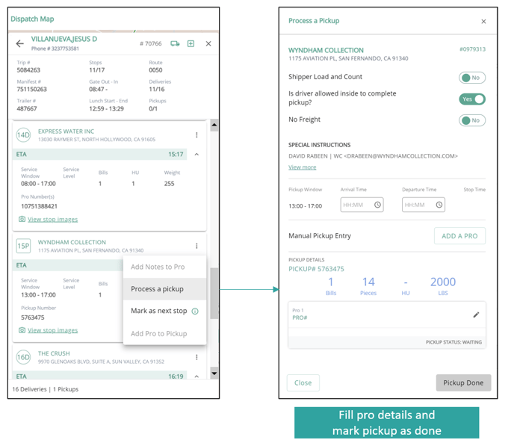The width and height of the screenshot is (514, 446).
Task: Click the stop list scrollbar down arrow
Action: [x=214, y=372]
